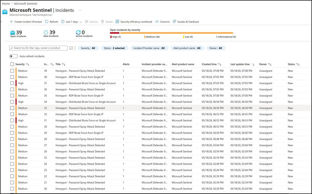312x194 pixels.
Task: Click the Guides & Feedback person icon
Action: pos(174,22)
